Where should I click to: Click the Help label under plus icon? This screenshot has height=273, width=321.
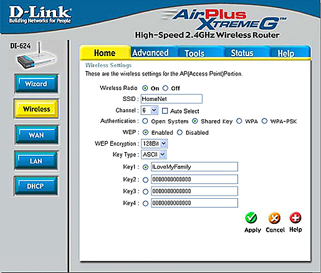(295, 229)
